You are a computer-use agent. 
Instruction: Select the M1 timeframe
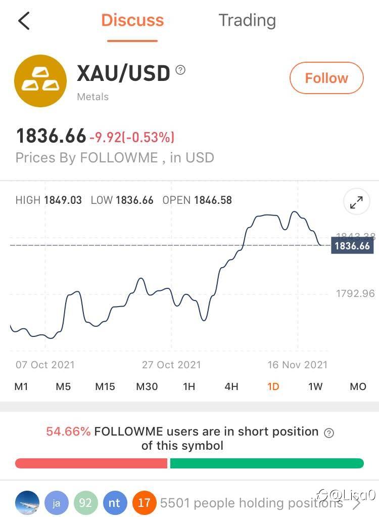coord(21,386)
